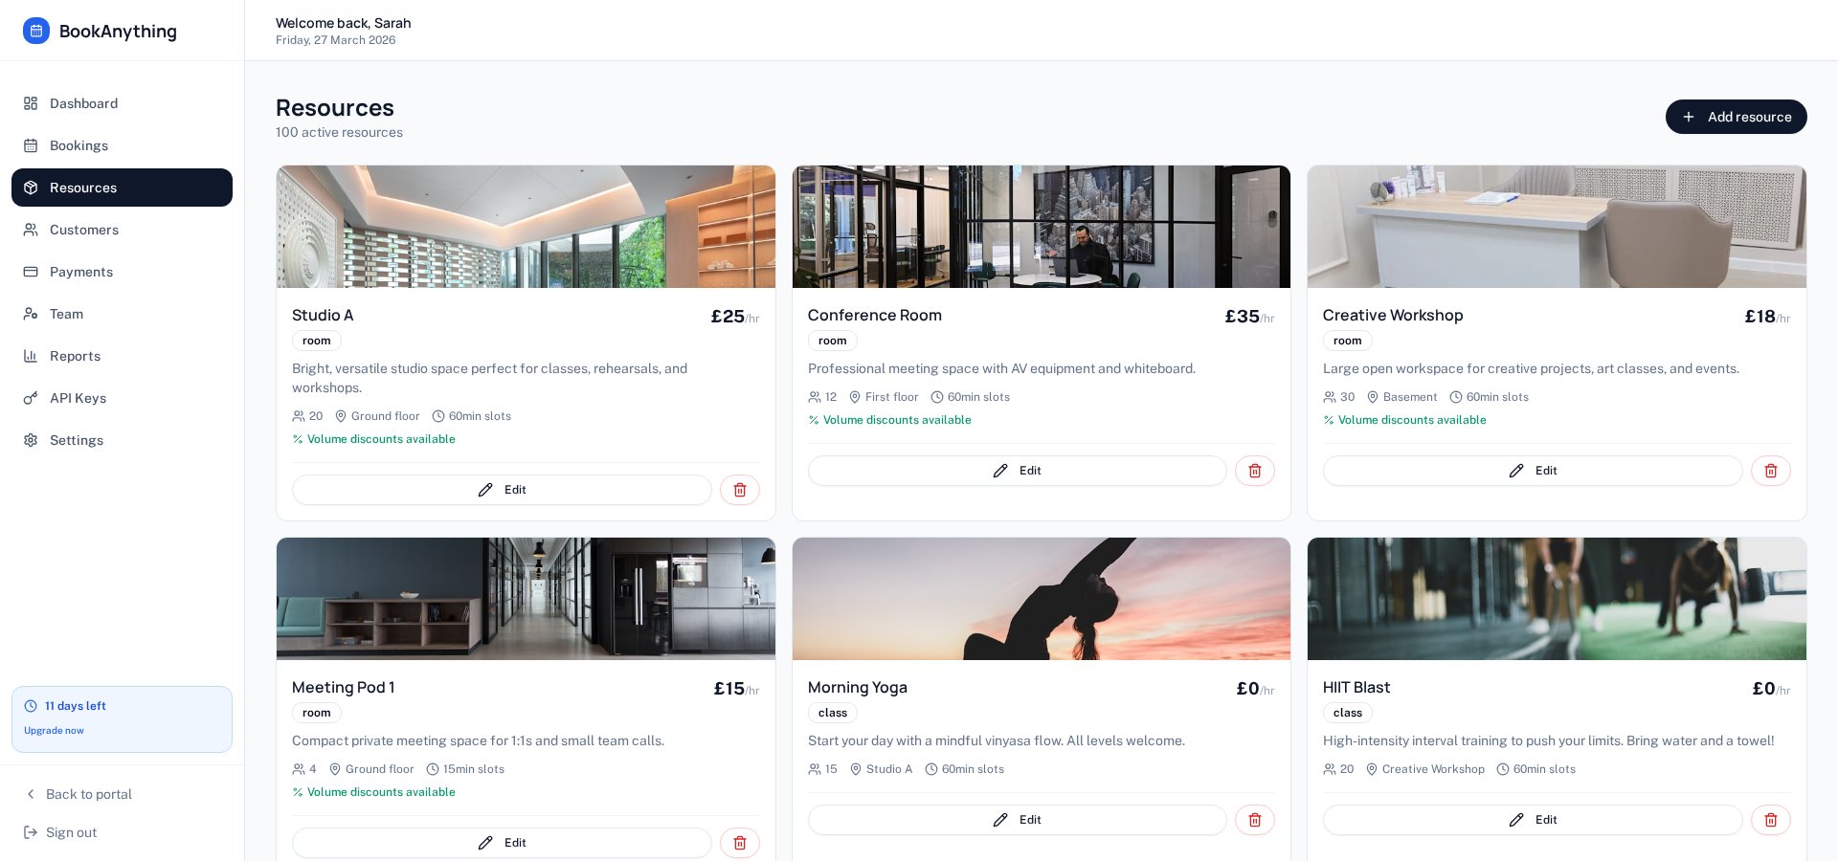
Task: Open the API Keys page
Action: click(x=122, y=398)
